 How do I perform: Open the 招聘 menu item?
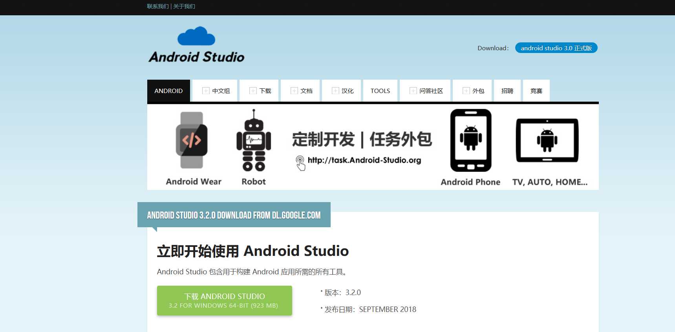pyautogui.click(x=507, y=91)
